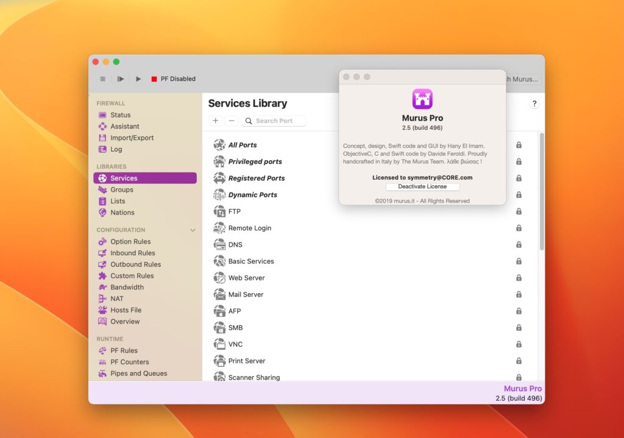This screenshot has width=624, height=438.
Task: Start the firewall using the play control
Action: [137, 79]
